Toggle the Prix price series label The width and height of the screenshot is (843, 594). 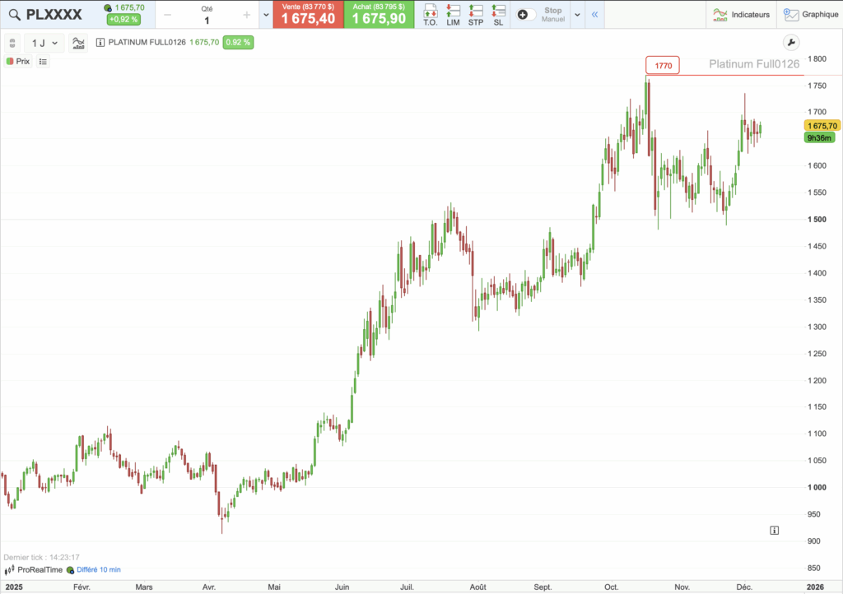(x=17, y=61)
